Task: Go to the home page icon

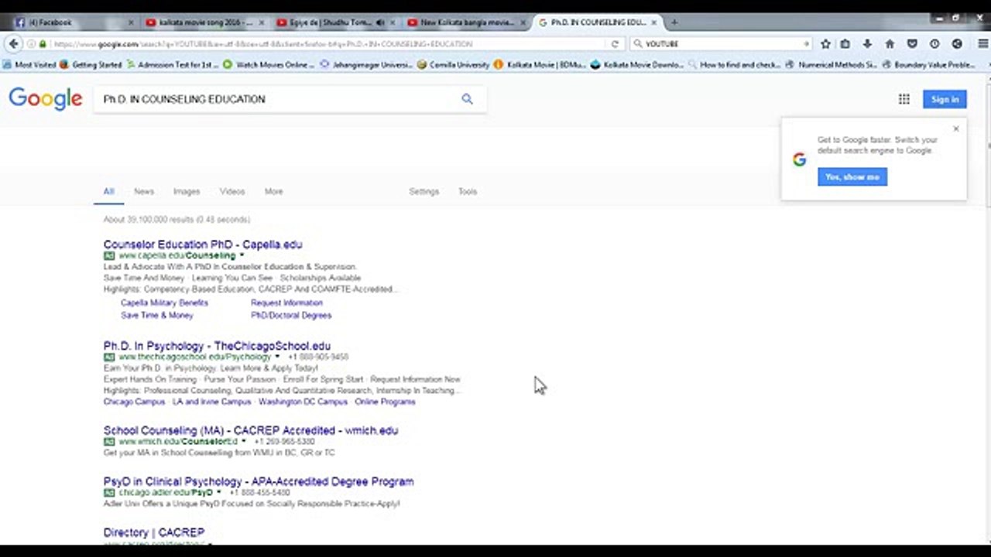Action: tap(890, 44)
